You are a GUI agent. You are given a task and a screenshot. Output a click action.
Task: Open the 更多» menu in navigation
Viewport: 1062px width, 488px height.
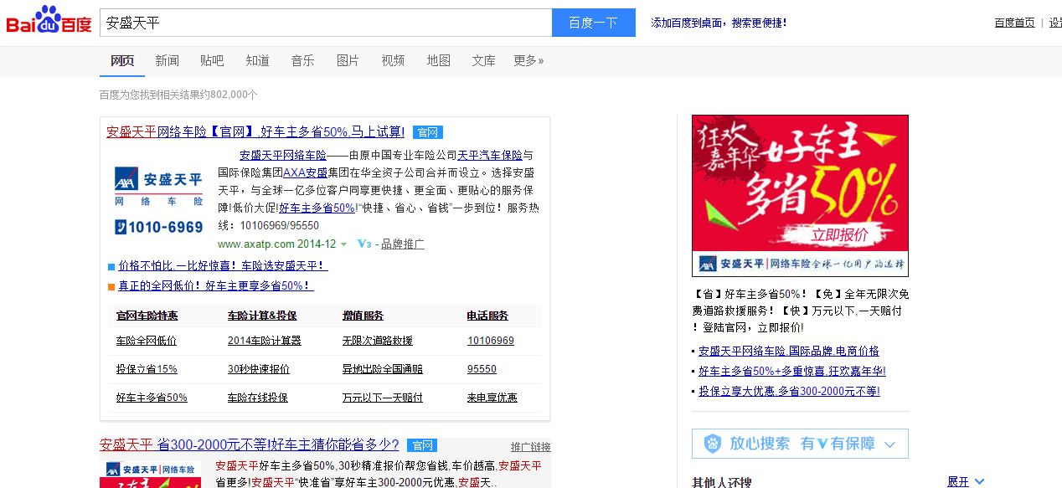(x=528, y=60)
